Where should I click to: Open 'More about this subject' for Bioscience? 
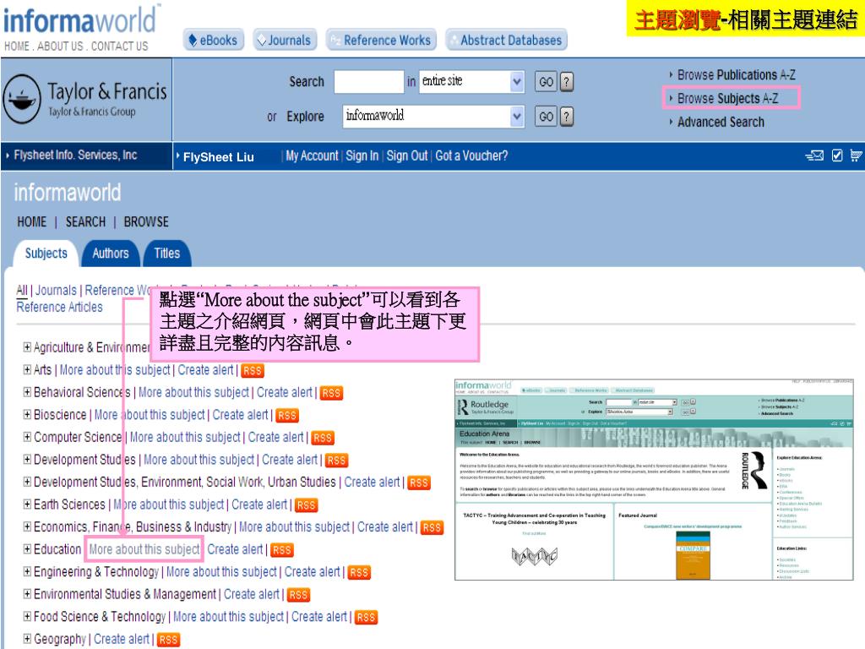point(150,414)
